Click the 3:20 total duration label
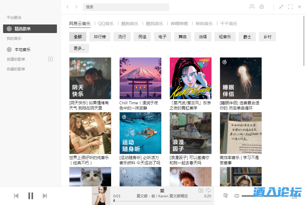 207,196
